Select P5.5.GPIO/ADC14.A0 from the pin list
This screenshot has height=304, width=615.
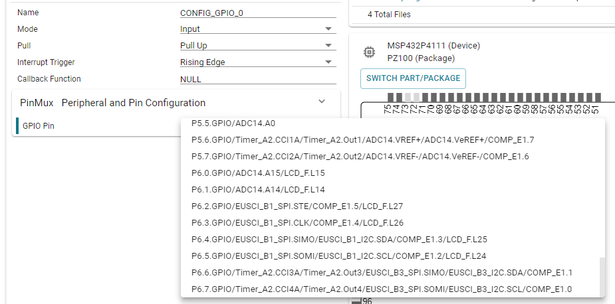tap(233, 123)
